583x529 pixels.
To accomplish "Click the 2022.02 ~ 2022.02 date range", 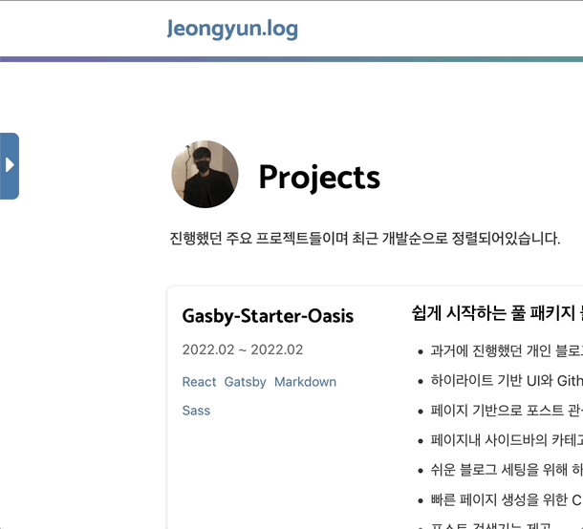I will coord(243,349).
